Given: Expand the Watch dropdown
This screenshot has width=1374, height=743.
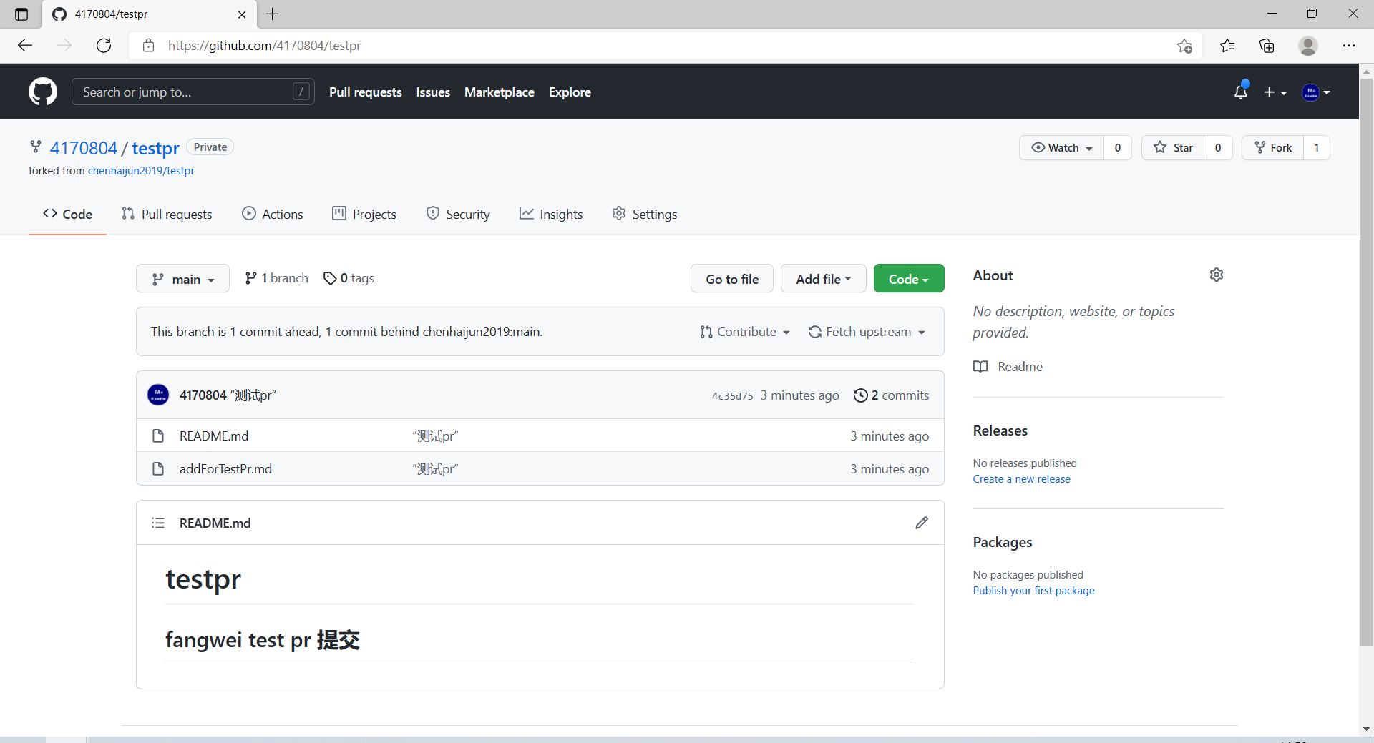Looking at the screenshot, I should point(1062,148).
